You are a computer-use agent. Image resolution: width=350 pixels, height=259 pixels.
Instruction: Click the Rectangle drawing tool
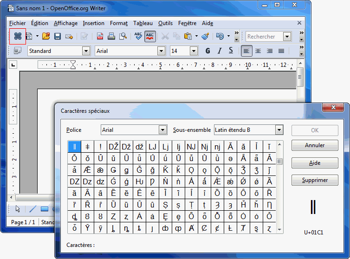[x=45, y=209]
